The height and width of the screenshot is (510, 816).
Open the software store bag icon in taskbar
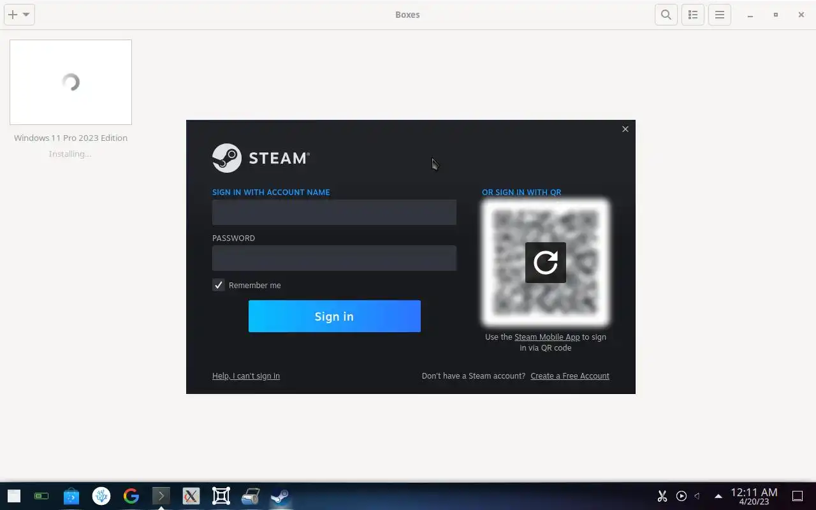click(71, 496)
